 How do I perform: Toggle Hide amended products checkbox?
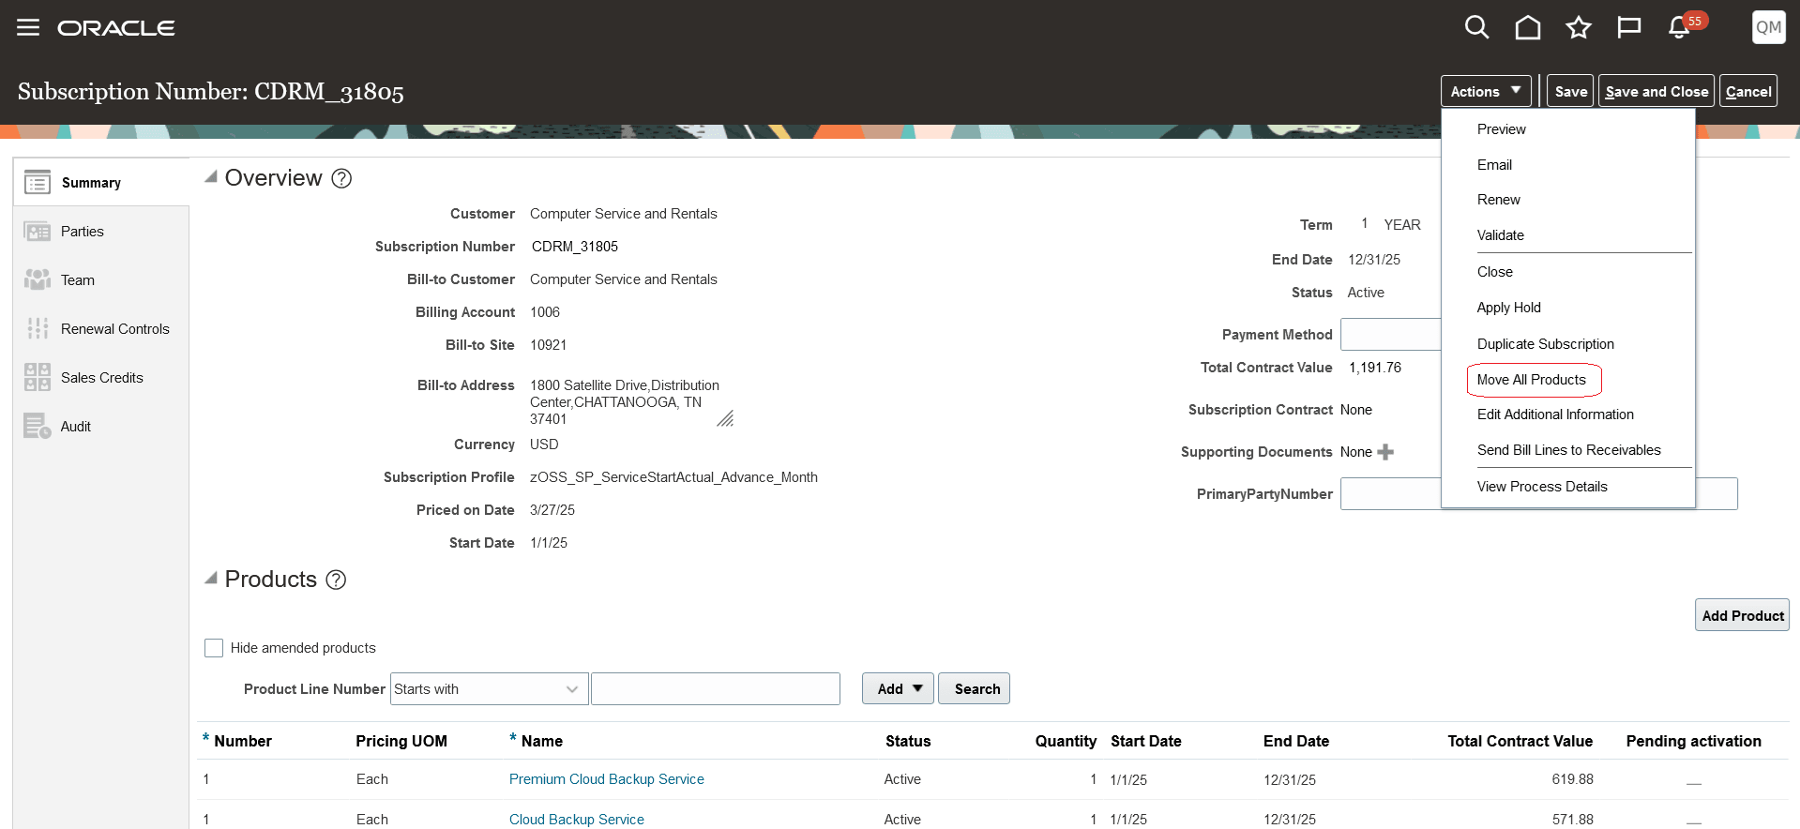point(214,648)
